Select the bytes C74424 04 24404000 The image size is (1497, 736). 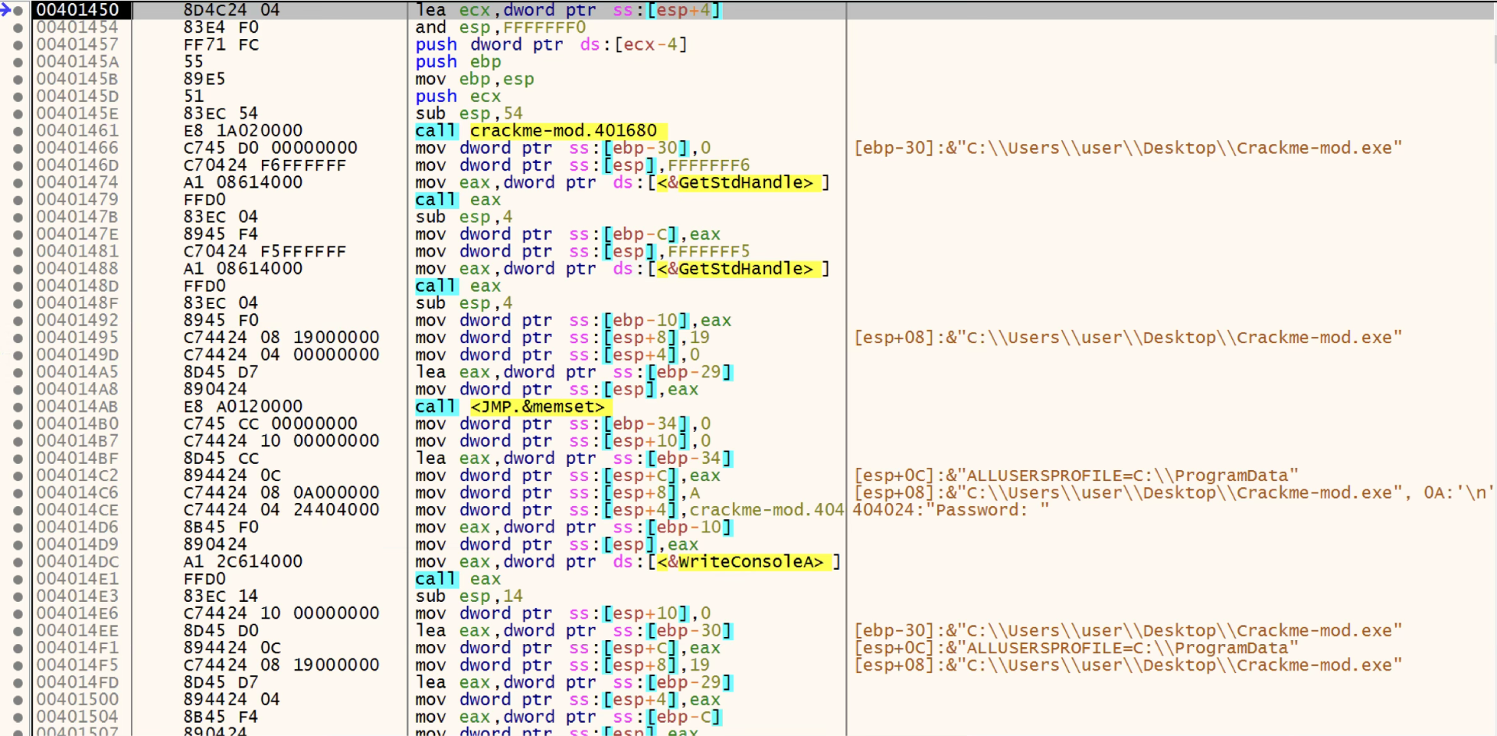click(x=281, y=510)
